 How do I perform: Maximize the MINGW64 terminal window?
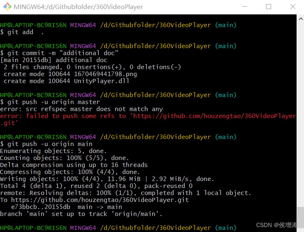coord(269,7)
